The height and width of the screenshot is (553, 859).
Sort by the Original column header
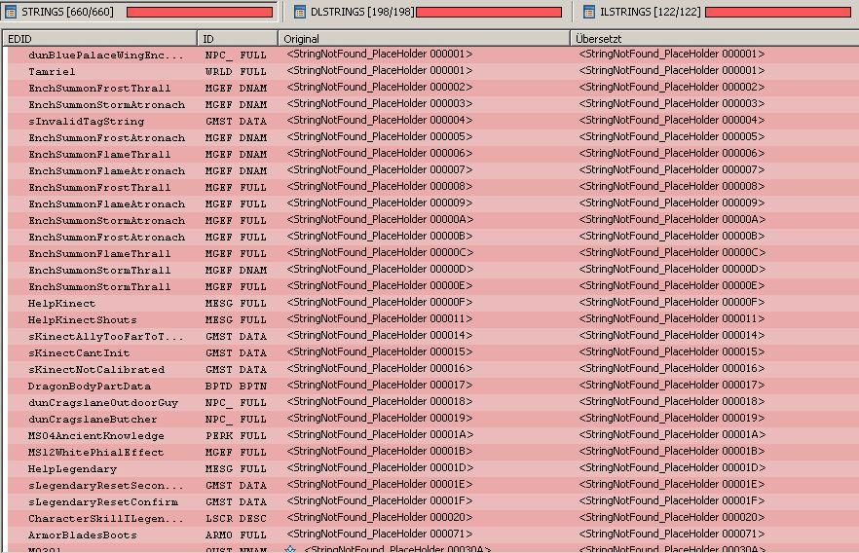pyautogui.click(x=424, y=39)
